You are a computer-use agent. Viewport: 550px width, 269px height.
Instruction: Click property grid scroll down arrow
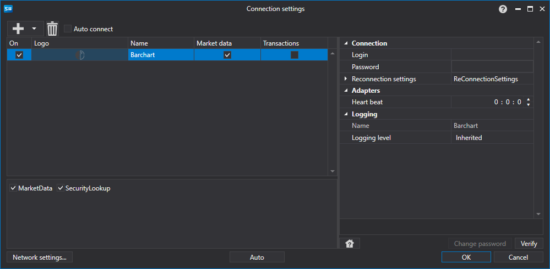[538, 214]
